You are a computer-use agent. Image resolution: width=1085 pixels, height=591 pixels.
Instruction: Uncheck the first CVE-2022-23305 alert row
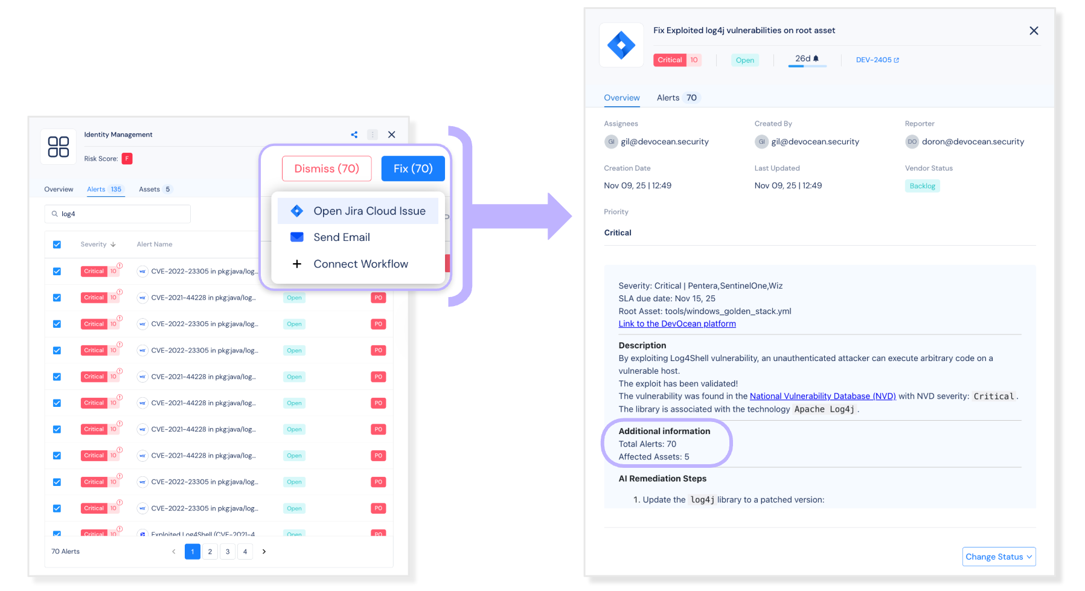(57, 272)
